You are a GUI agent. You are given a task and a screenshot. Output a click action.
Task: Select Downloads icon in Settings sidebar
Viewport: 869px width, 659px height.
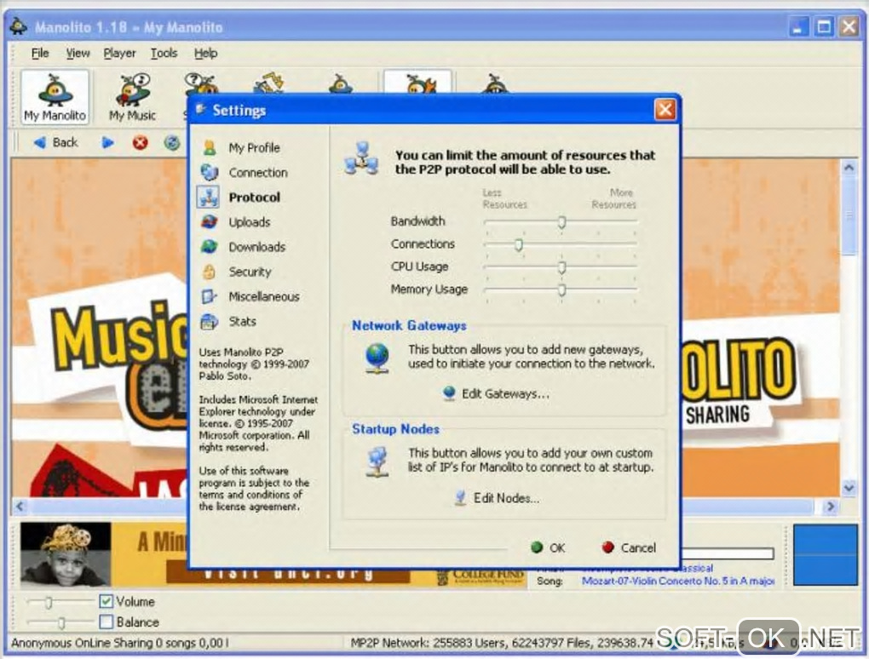tap(210, 246)
